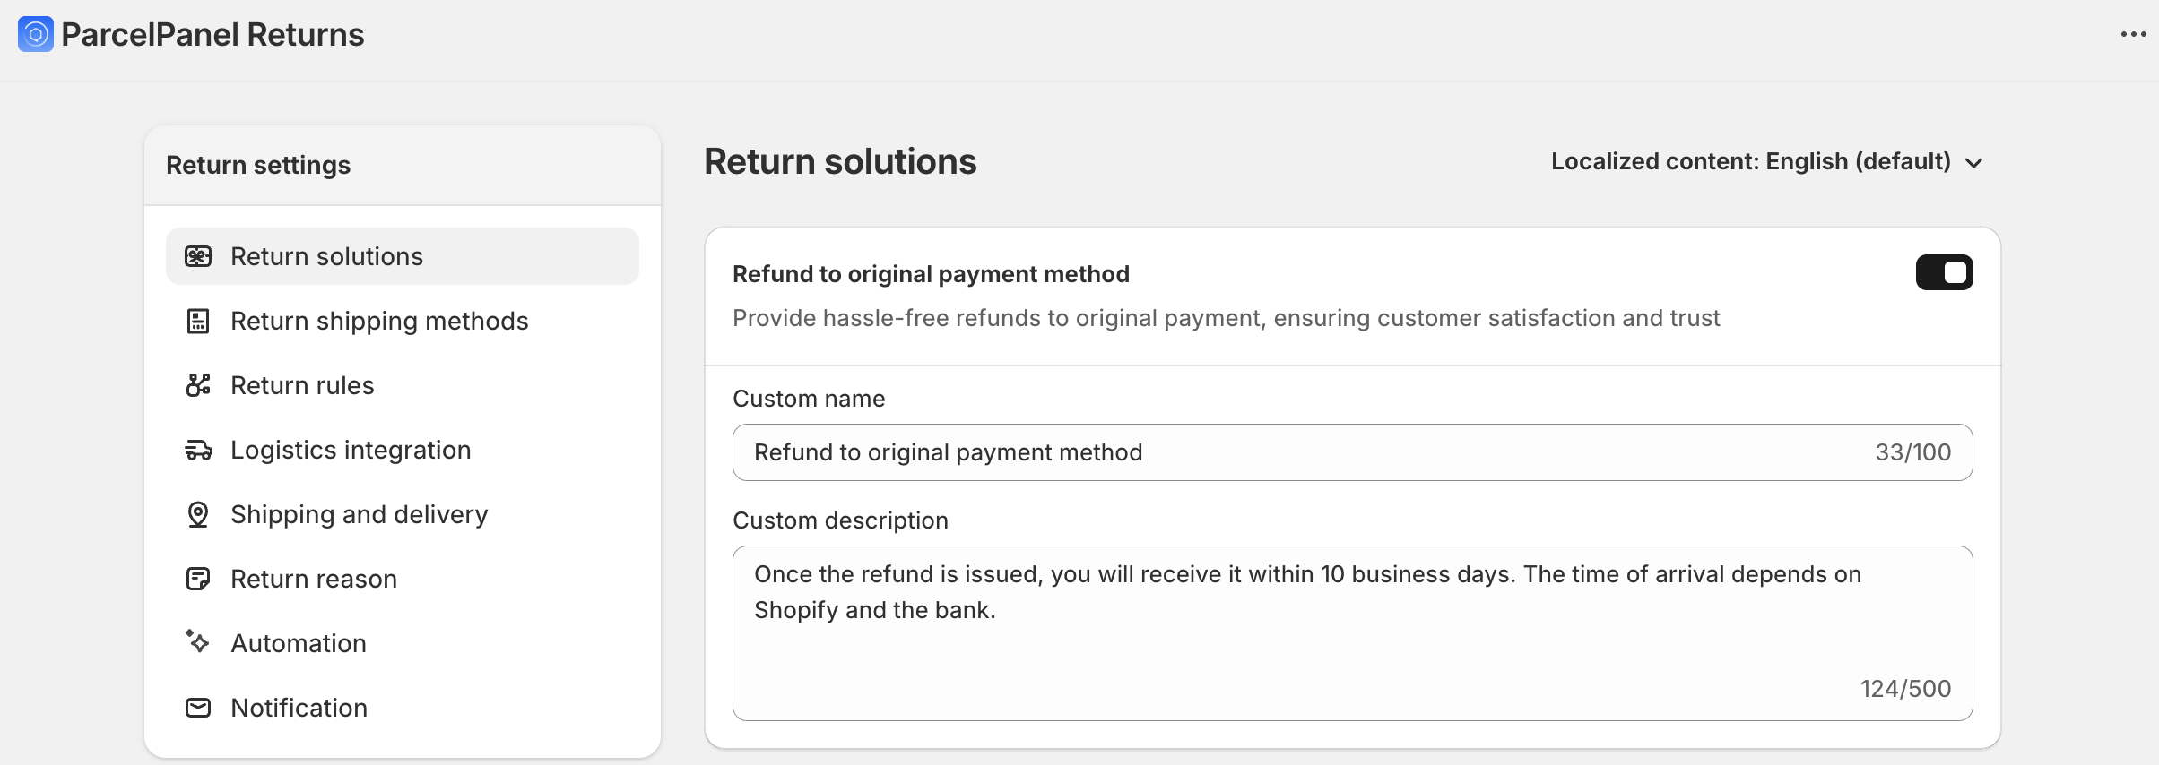The height and width of the screenshot is (765, 2159).
Task: Click the chevron next to English (default)
Action: [1973, 163]
